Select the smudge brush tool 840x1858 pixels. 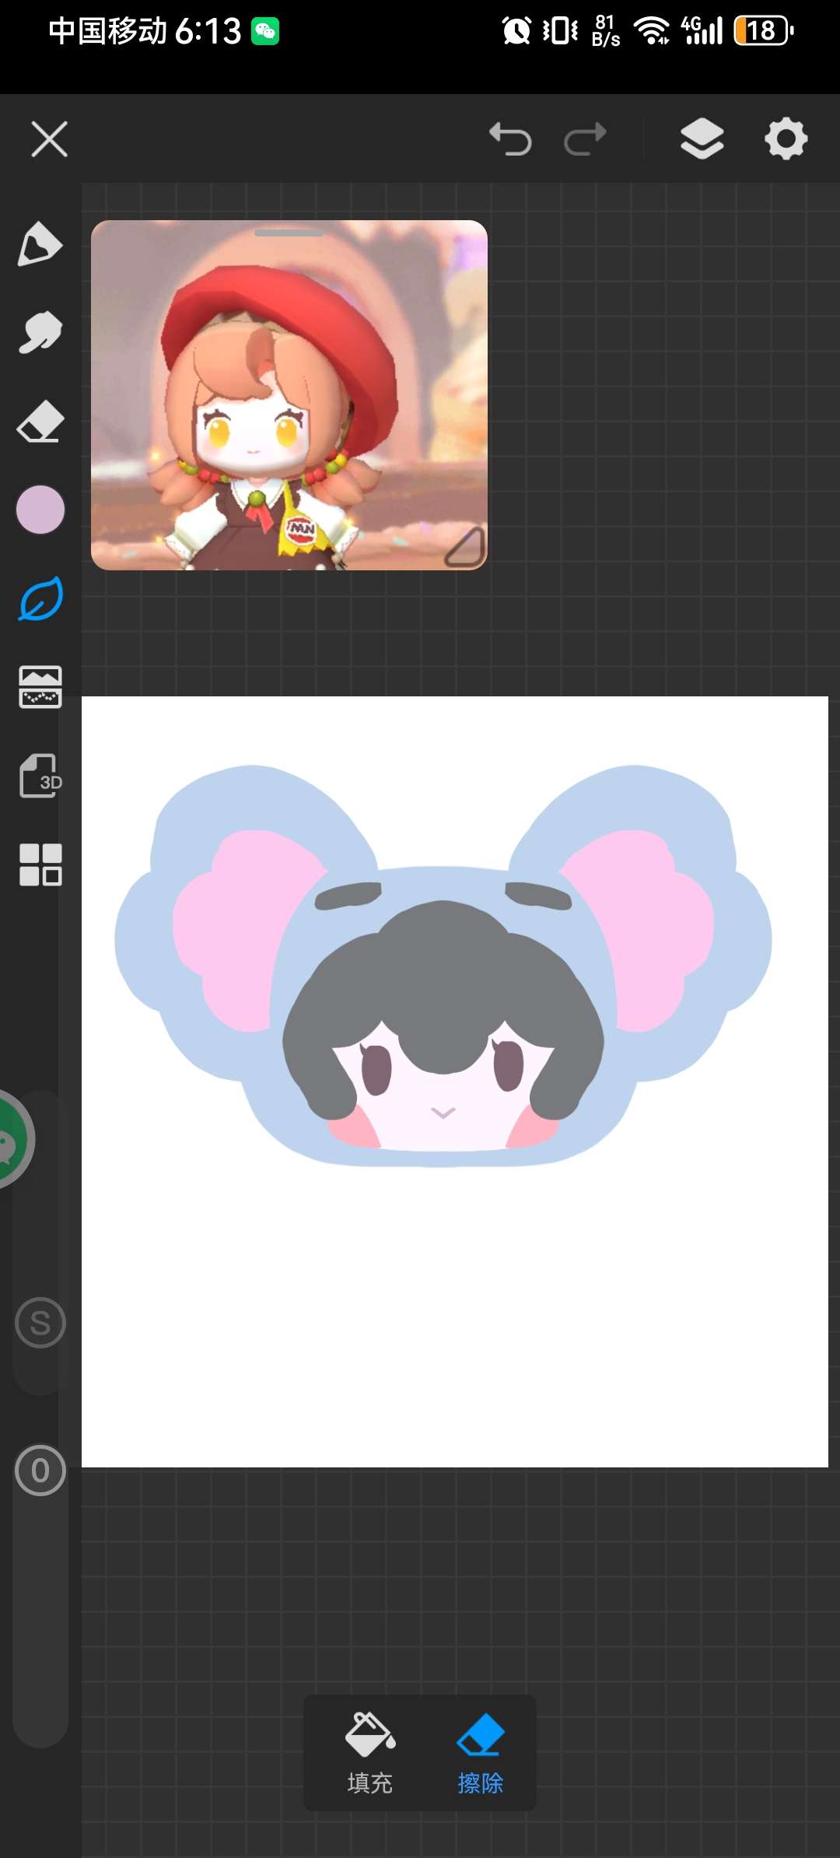(40, 332)
